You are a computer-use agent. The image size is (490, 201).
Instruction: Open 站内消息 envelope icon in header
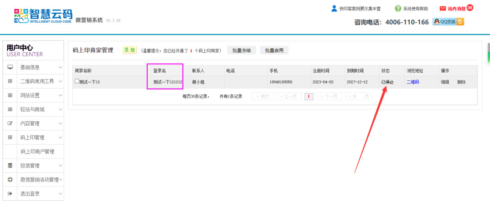tap(443, 9)
